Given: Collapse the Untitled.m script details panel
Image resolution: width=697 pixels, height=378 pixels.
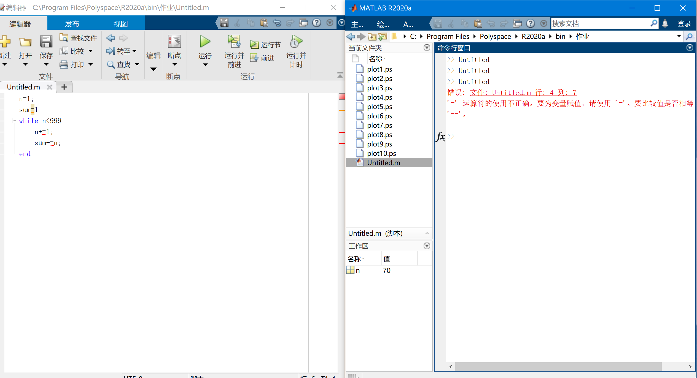Looking at the screenshot, I should (427, 233).
